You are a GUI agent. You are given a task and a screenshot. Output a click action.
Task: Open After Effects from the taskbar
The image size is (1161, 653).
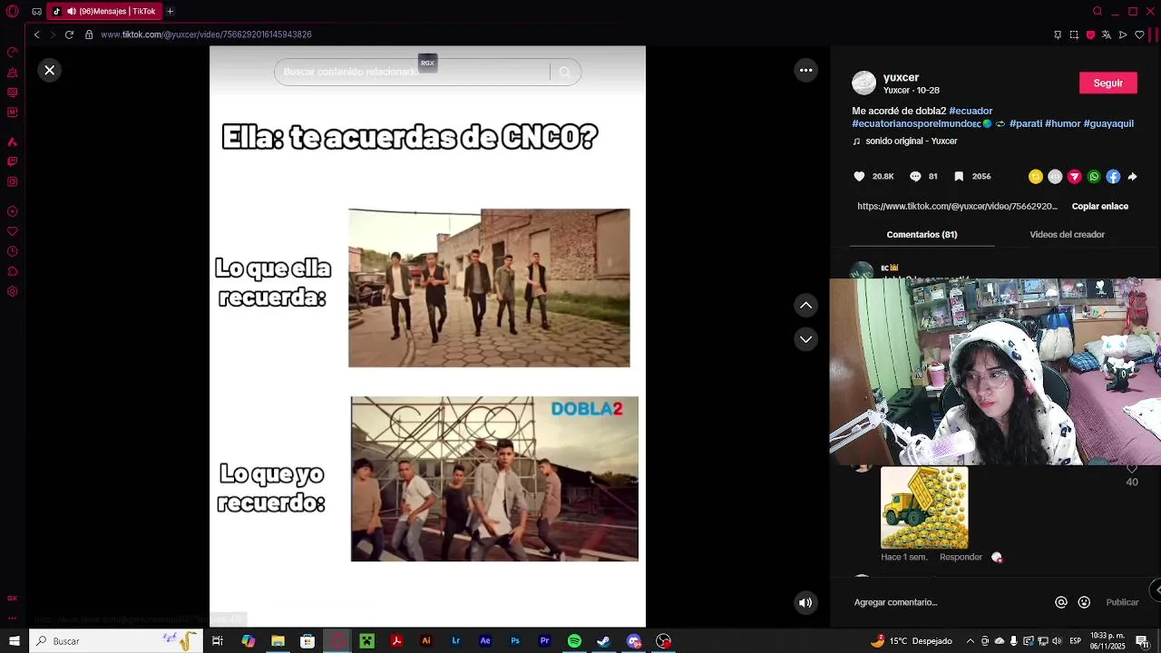coord(485,641)
